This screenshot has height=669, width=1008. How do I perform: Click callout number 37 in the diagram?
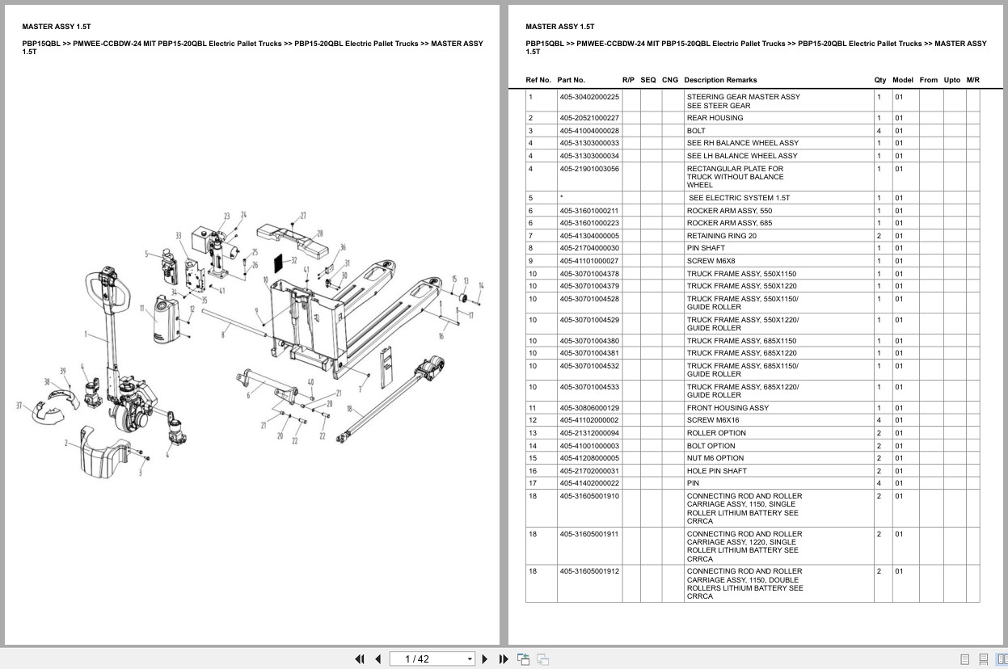(19, 405)
